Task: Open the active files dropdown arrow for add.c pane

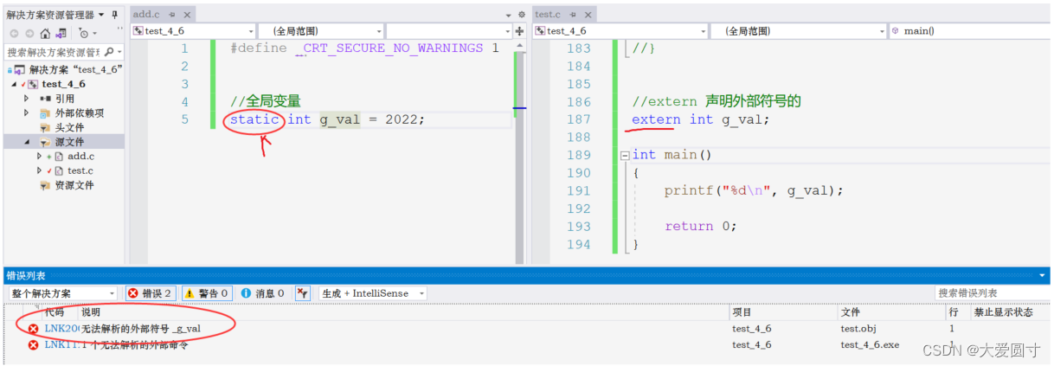Action: click(x=509, y=16)
